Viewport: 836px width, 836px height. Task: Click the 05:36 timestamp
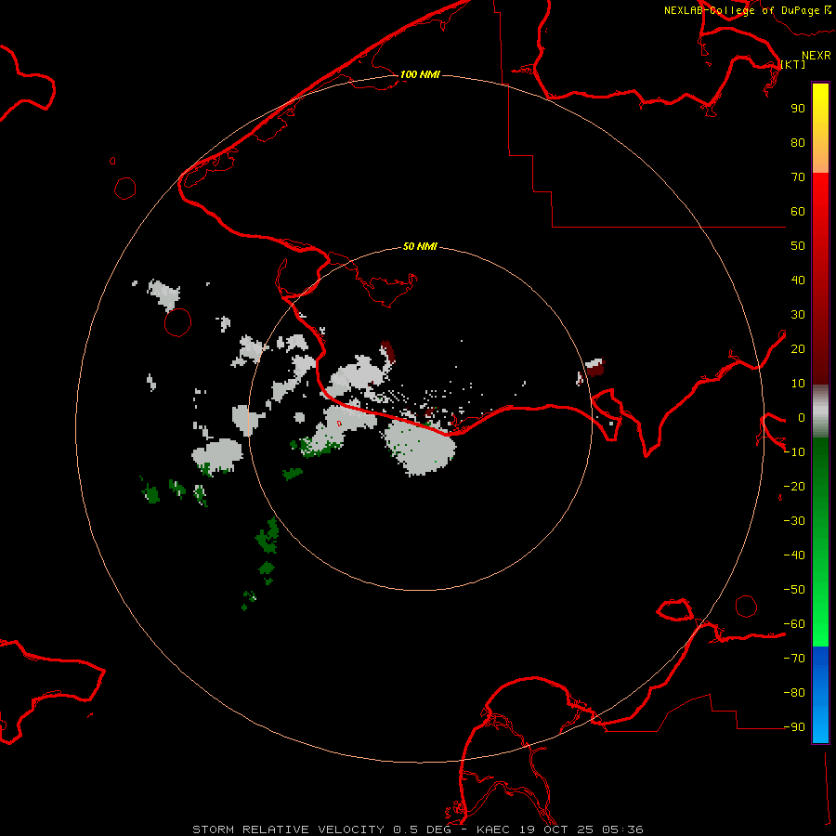622,829
